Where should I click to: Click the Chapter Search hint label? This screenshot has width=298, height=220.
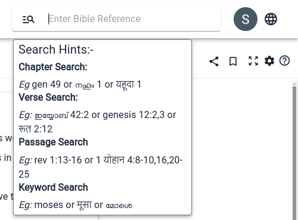coord(53,67)
